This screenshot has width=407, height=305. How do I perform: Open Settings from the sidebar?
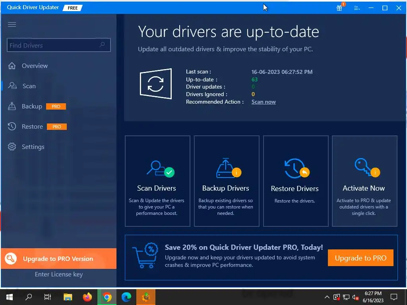33,147
